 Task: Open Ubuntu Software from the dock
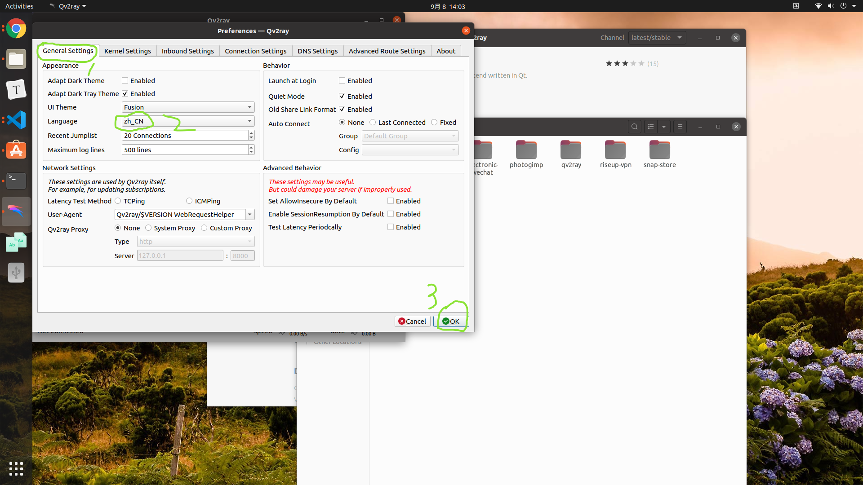16,150
